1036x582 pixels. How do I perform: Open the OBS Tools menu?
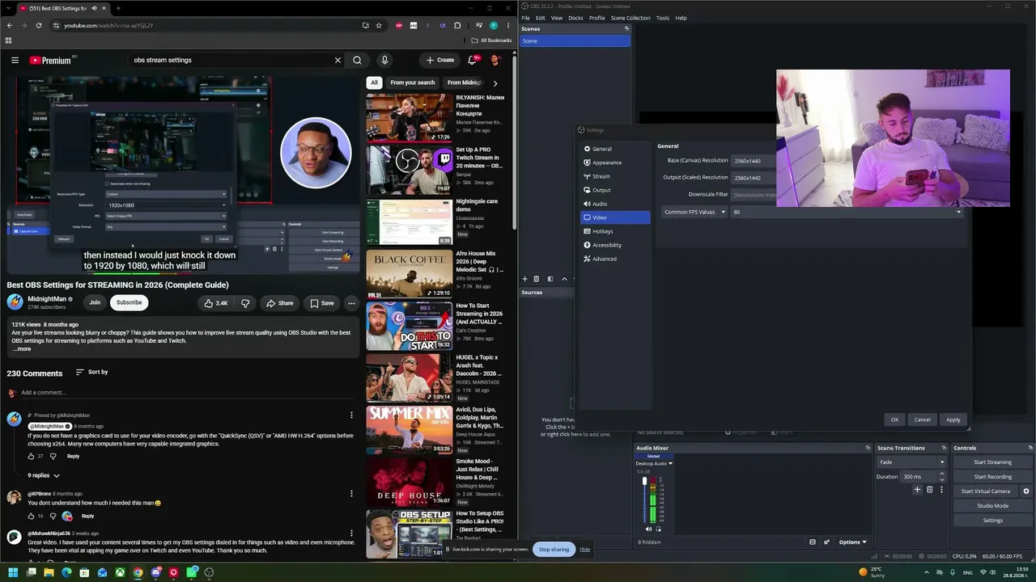(663, 18)
